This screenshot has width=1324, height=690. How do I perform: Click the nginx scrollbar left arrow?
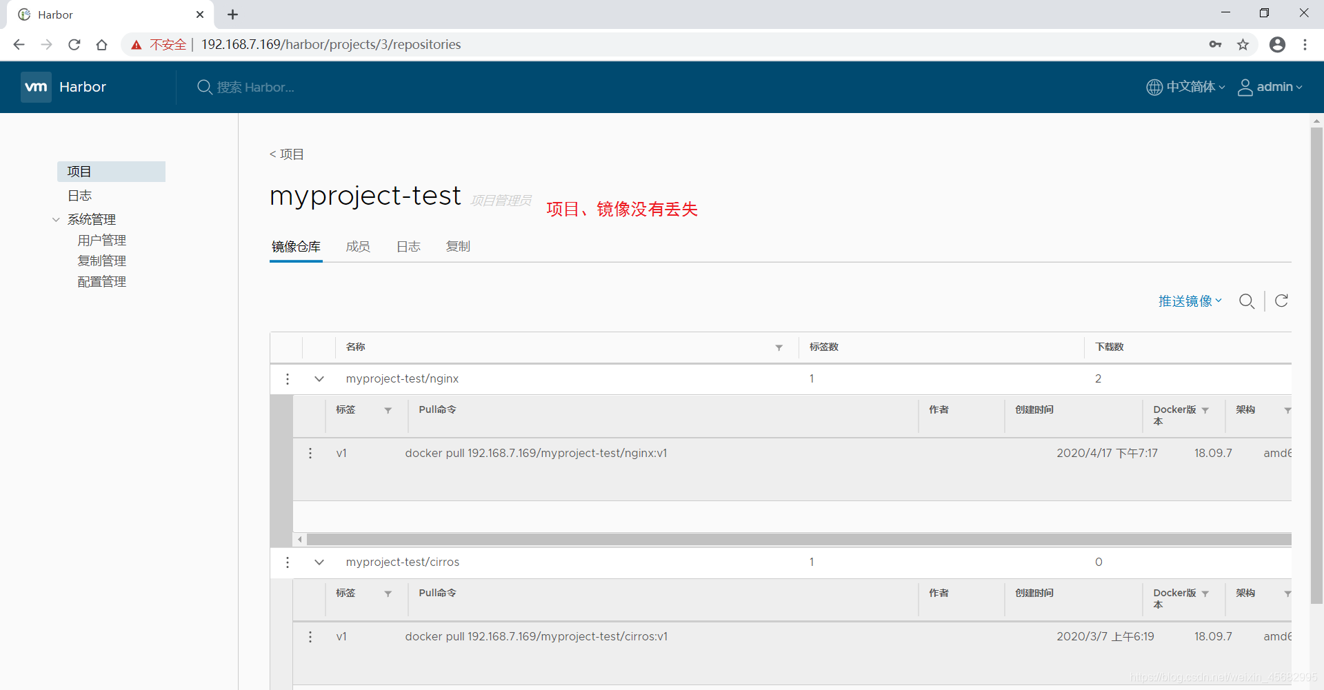tap(299, 539)
